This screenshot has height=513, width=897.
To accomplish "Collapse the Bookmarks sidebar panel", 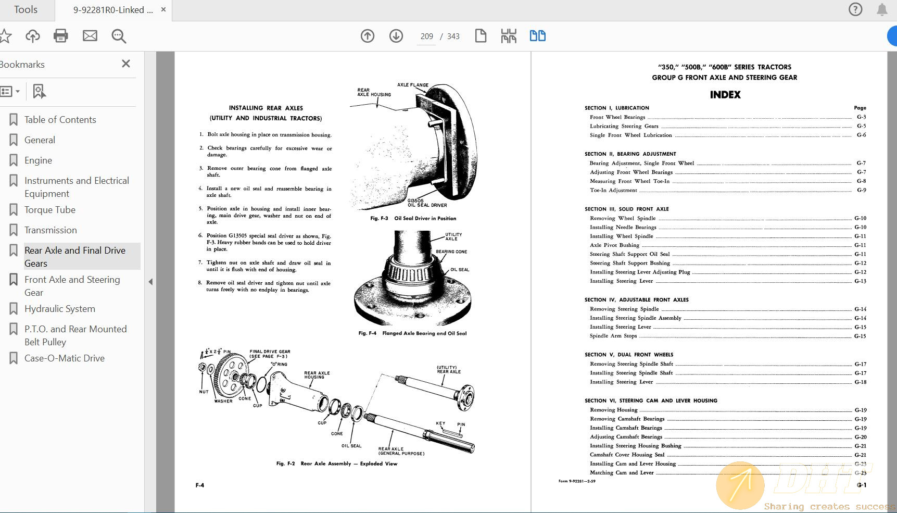I will 150,281.
